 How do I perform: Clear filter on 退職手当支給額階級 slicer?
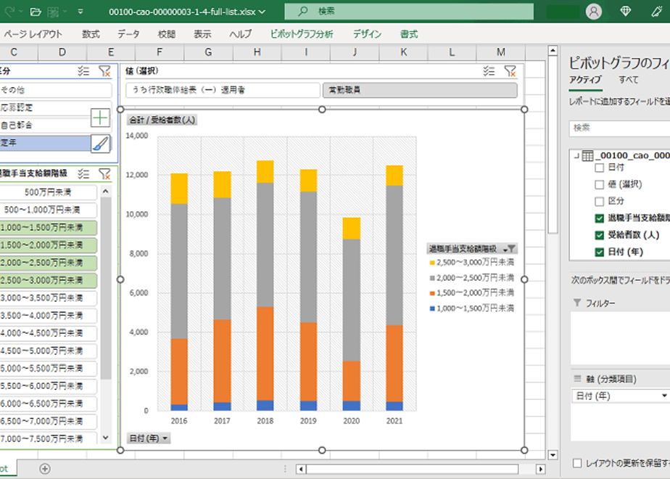[104, 173]
